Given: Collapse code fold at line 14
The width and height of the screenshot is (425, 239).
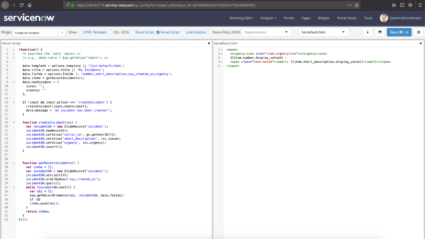Looking at the screenshot, I should tap(14, 102).
